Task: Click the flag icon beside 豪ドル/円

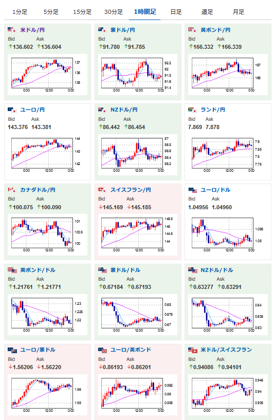Action: pos(102,29)
